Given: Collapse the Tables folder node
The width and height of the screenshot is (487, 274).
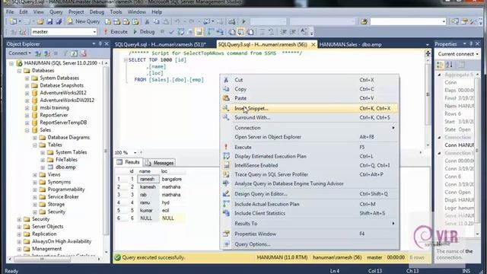Looking at the screenshot, I should pos(35,145).
